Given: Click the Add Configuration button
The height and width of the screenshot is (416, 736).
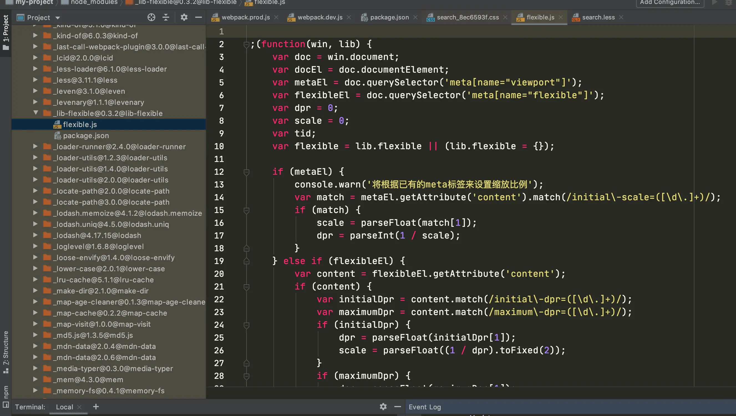Looking at the screenshot, I should coord(670,2).
